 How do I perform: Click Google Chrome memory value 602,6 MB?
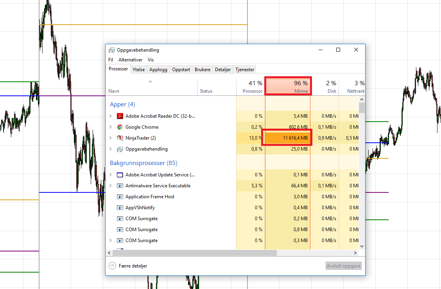click(298, 127)
